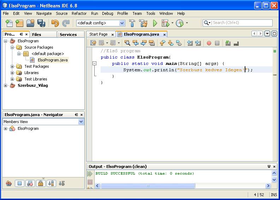Open the Members View combo box

(x=81, y=122)
